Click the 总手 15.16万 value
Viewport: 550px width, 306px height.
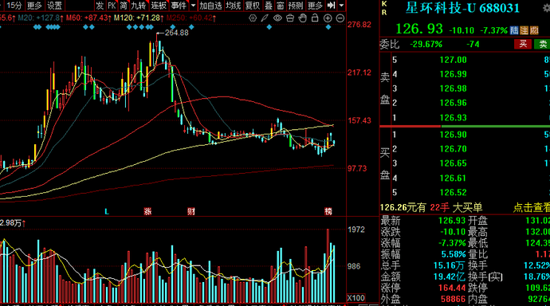449,265
